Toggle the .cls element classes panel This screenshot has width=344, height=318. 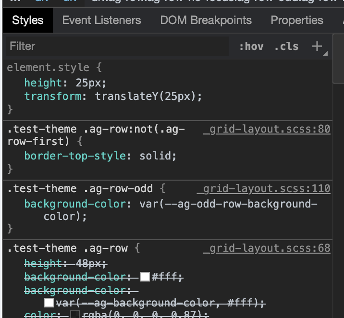[286, 47]
